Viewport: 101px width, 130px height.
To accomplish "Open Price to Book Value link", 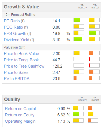I will [x=22, y=54].
